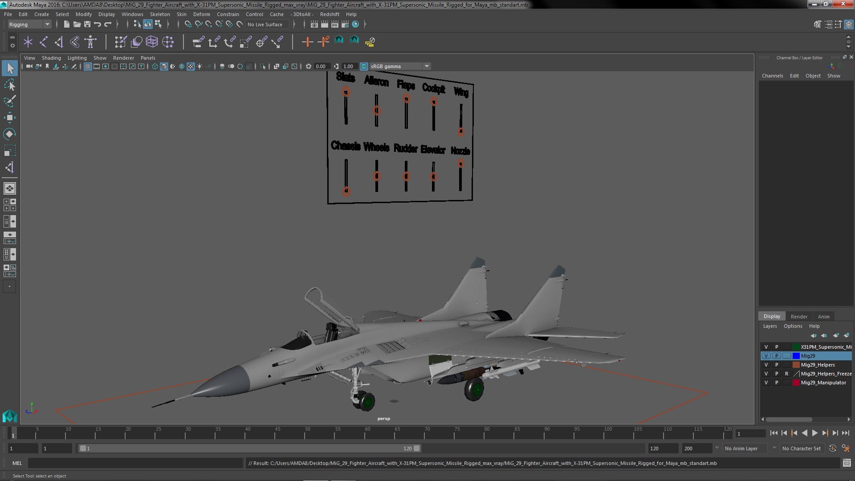Click go to end of playback
This screenshot has width=855, height=481.
click(x=846, y=433)
